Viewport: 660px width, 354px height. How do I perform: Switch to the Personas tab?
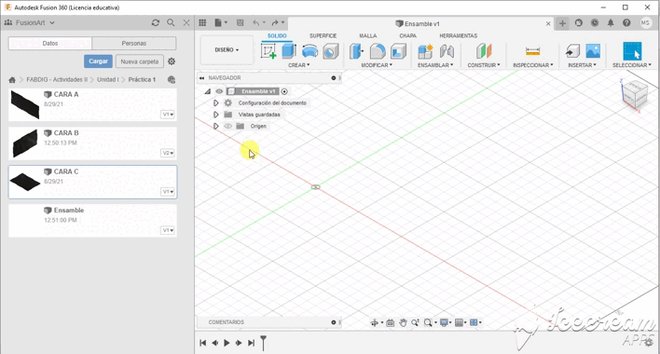tap(134, 43)
